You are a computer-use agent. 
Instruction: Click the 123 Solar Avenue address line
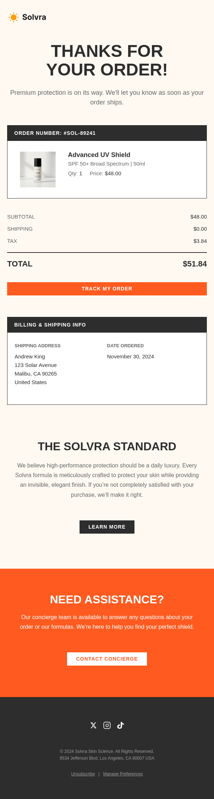(36, 365)
